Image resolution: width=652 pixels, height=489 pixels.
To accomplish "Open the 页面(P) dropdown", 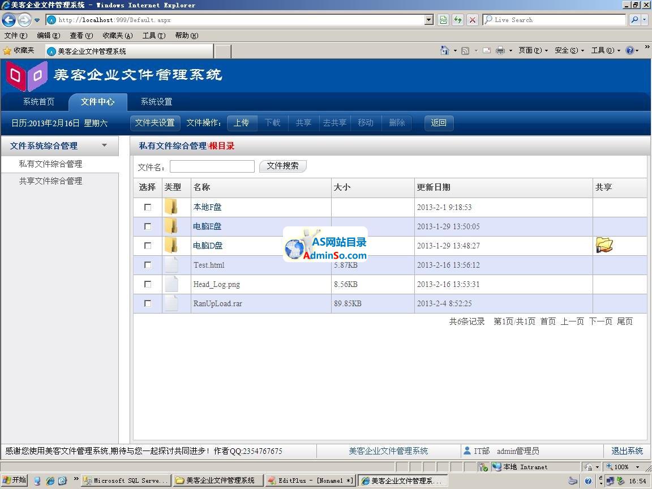I will tap(533, 50).
